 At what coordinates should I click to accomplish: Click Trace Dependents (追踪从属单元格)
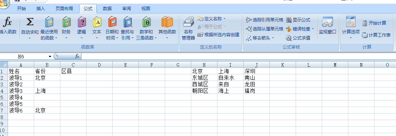point(264,29)
